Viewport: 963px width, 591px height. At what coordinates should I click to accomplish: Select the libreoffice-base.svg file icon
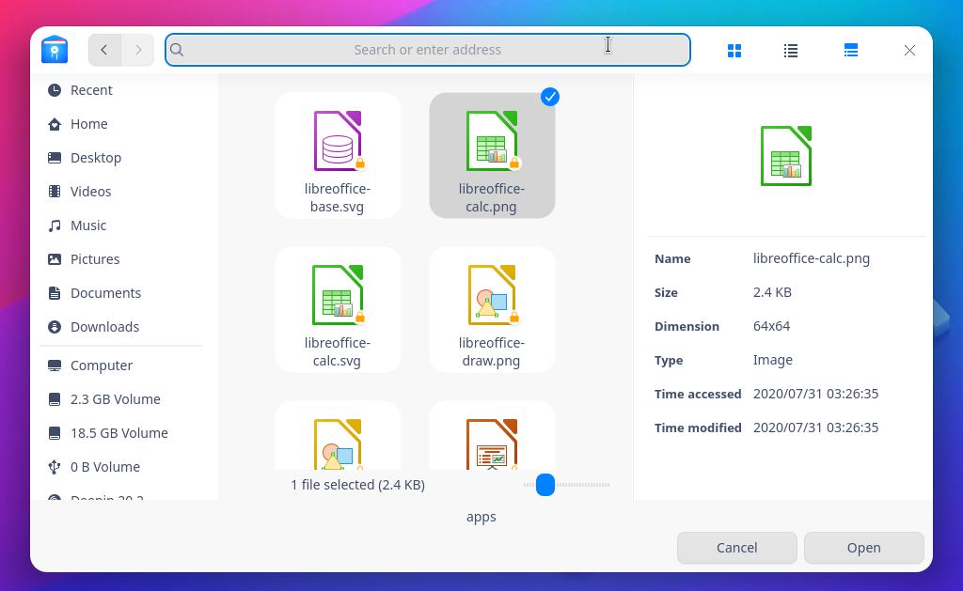339,141
